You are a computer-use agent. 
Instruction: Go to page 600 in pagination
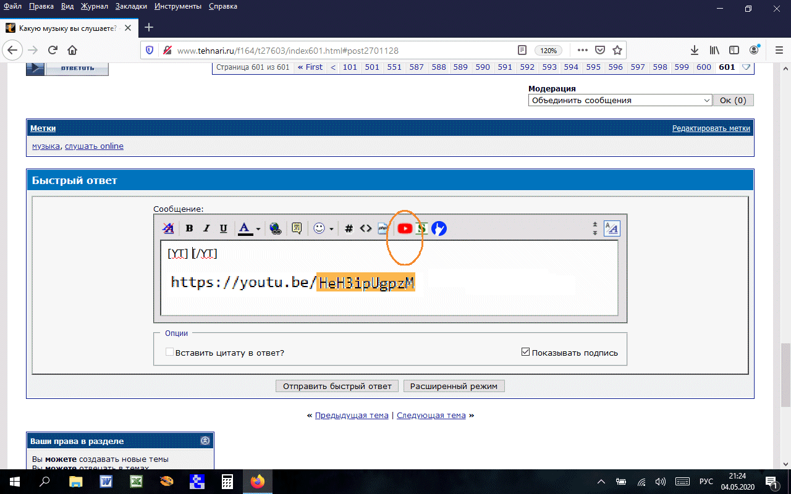704,67
